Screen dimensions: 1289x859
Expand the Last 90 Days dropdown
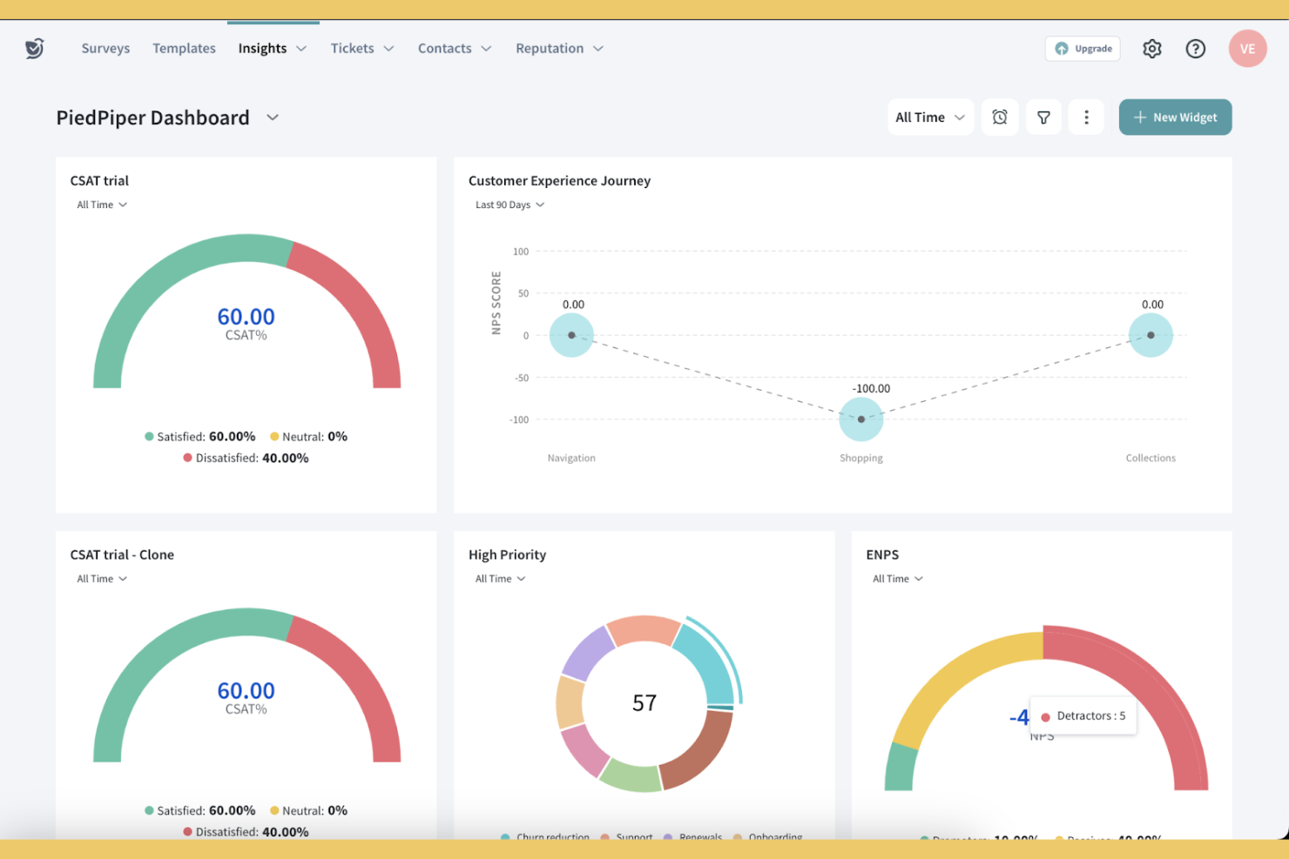pos(510,205)
